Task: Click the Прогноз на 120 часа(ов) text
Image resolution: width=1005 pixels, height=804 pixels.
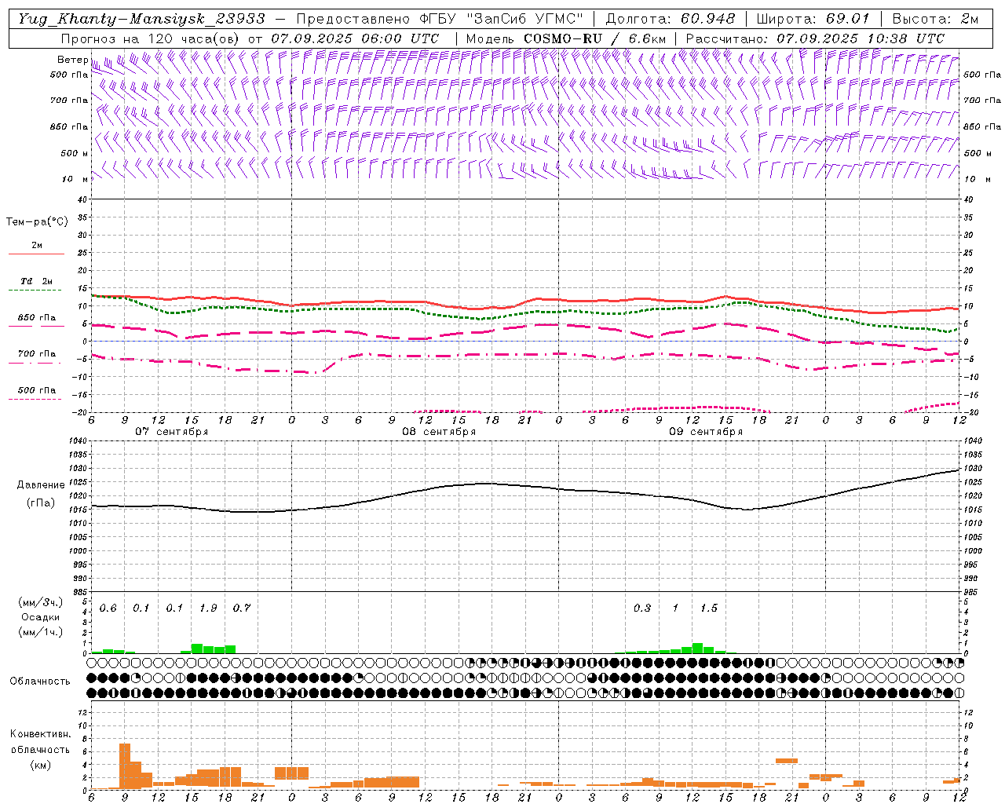Action: [151, 38]
